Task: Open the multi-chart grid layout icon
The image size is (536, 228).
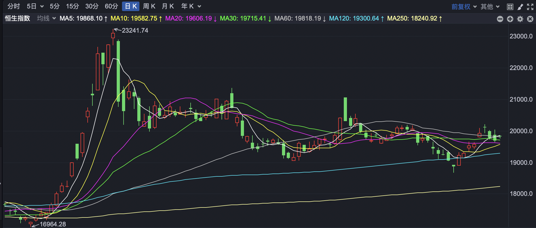Action: coord(510,7)
